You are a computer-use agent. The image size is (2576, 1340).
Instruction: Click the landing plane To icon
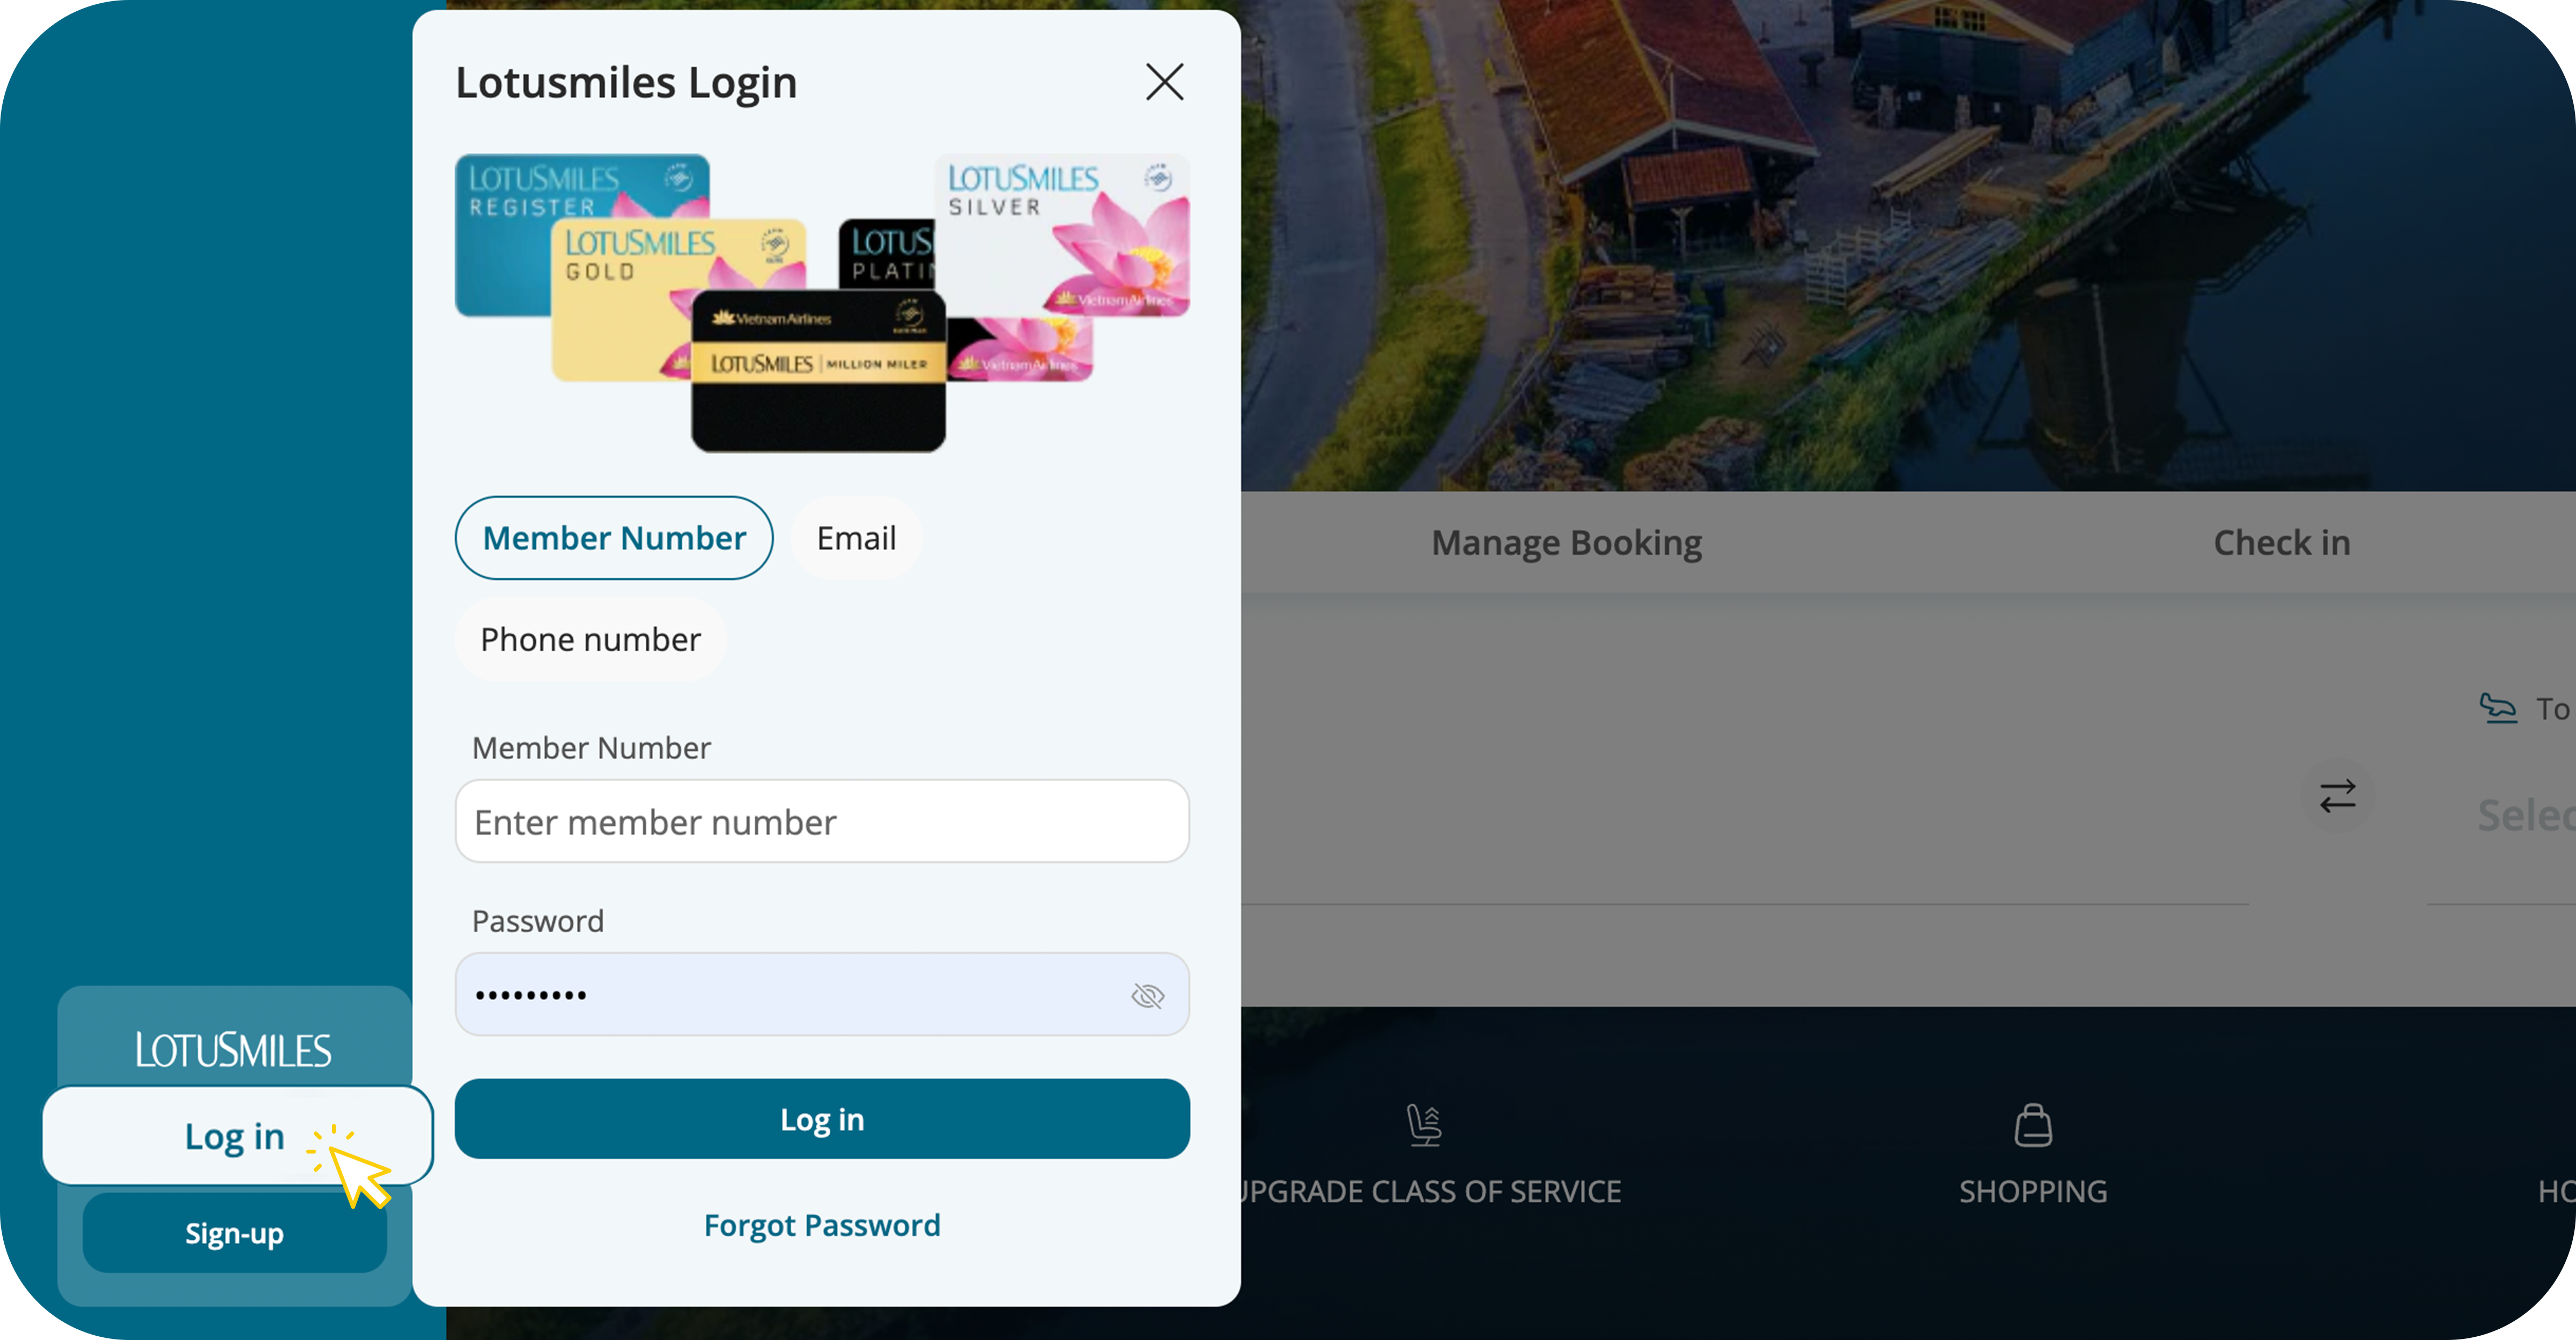(x=2498, y=708)
